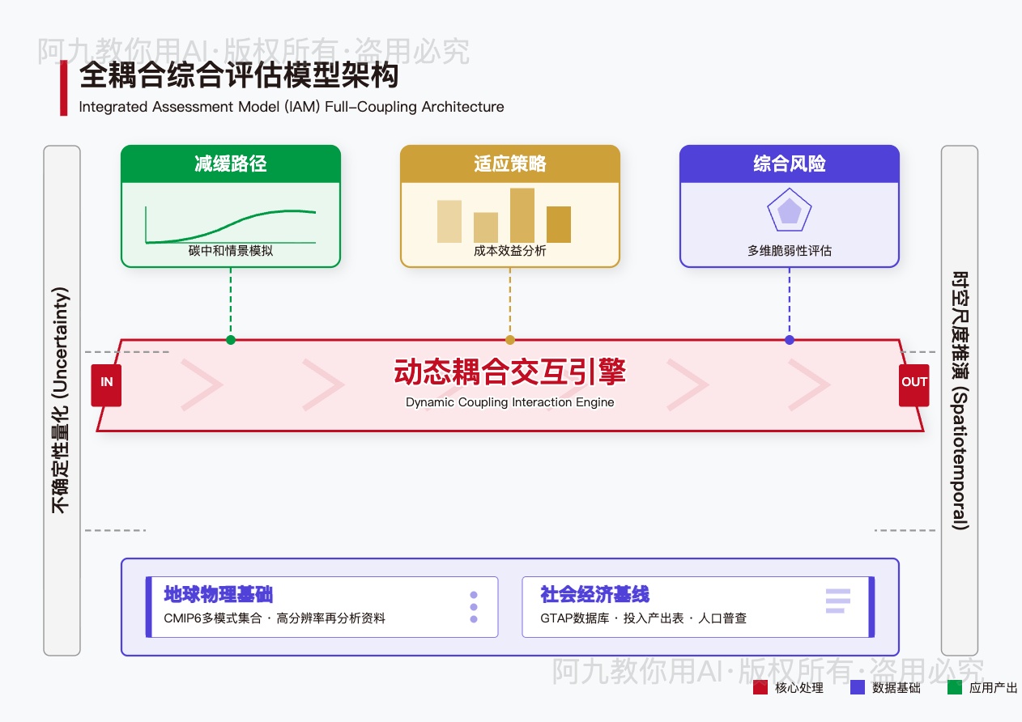Select the 综合风险 card header
This screenshot has height=722, width=1022.
[789, 164]
